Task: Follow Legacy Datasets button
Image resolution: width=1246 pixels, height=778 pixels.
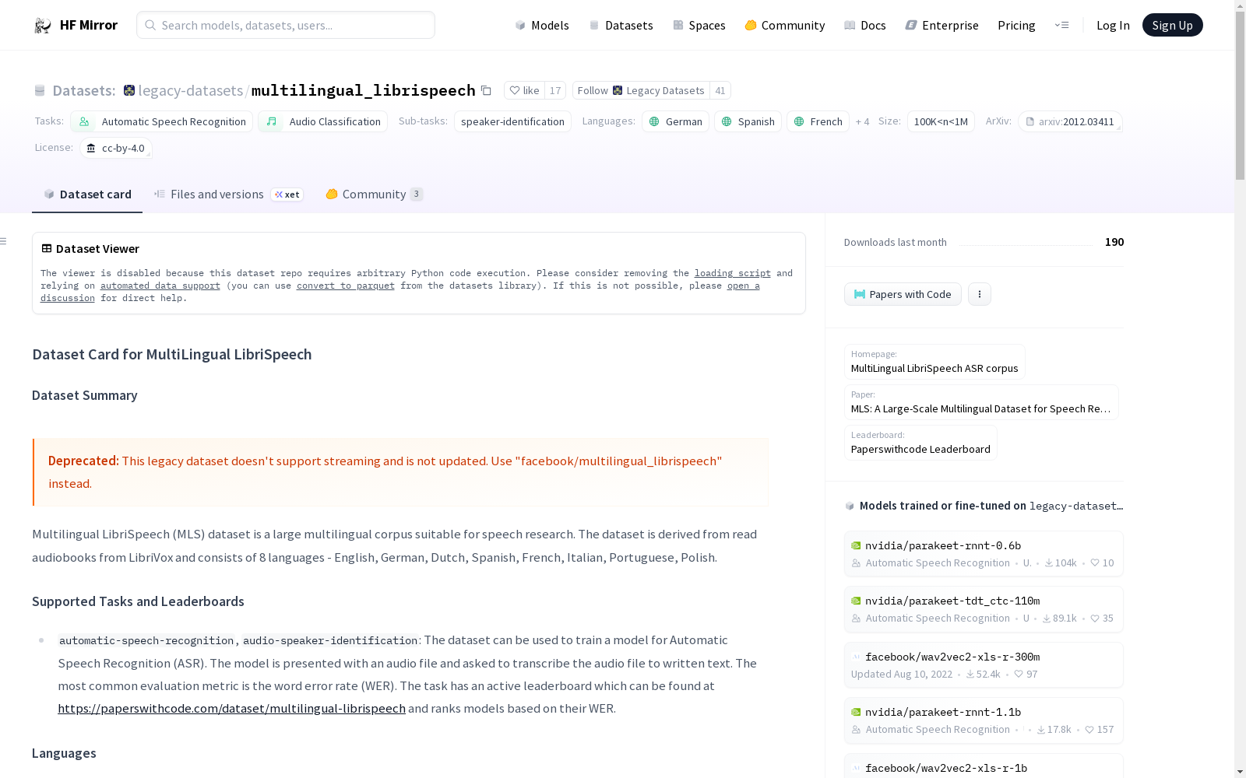Action: (x=641, y=90)
